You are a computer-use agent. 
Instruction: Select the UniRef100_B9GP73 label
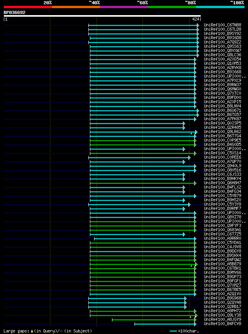pyautogui.click(x=222, y=277)
